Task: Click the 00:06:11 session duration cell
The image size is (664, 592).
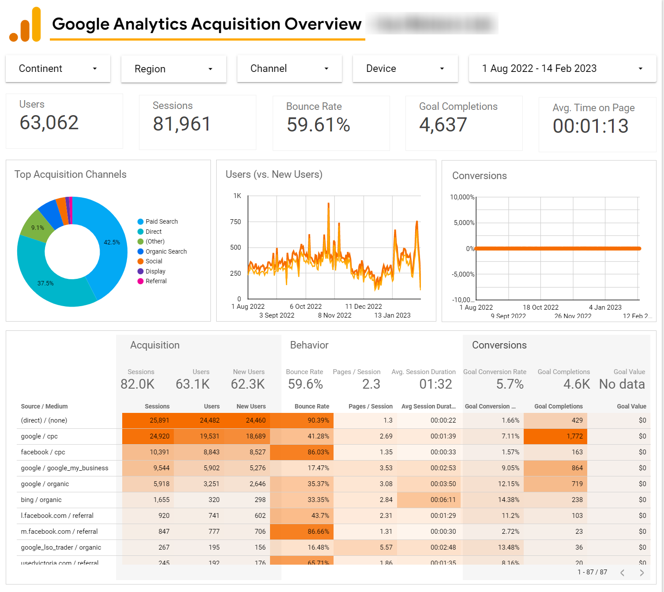Action: tap(429, 500)
